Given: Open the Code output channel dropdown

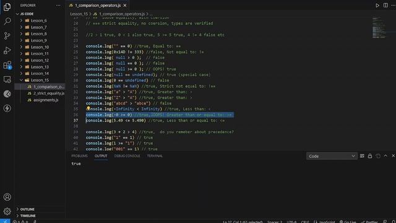Looking at the screenshot, I should pyautogui.click(x=332, y=156).
